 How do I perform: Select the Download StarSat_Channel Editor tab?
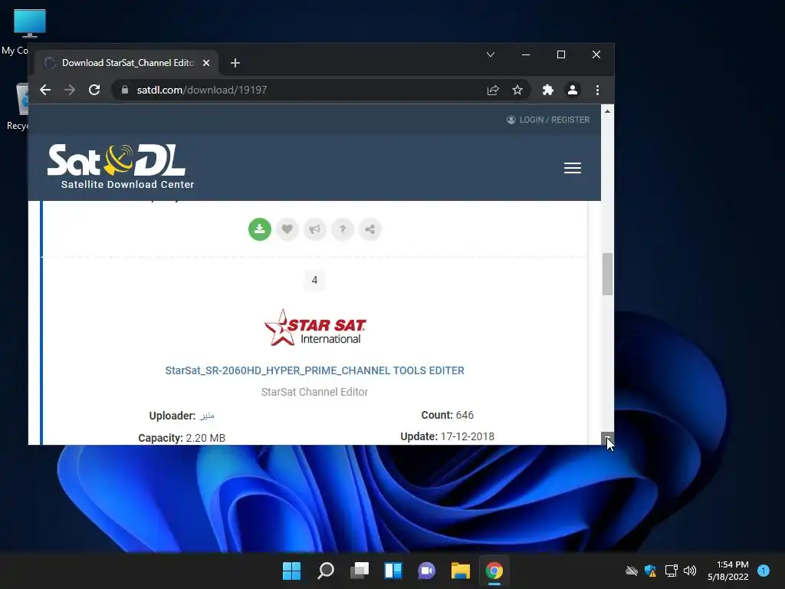click(126, 63)
